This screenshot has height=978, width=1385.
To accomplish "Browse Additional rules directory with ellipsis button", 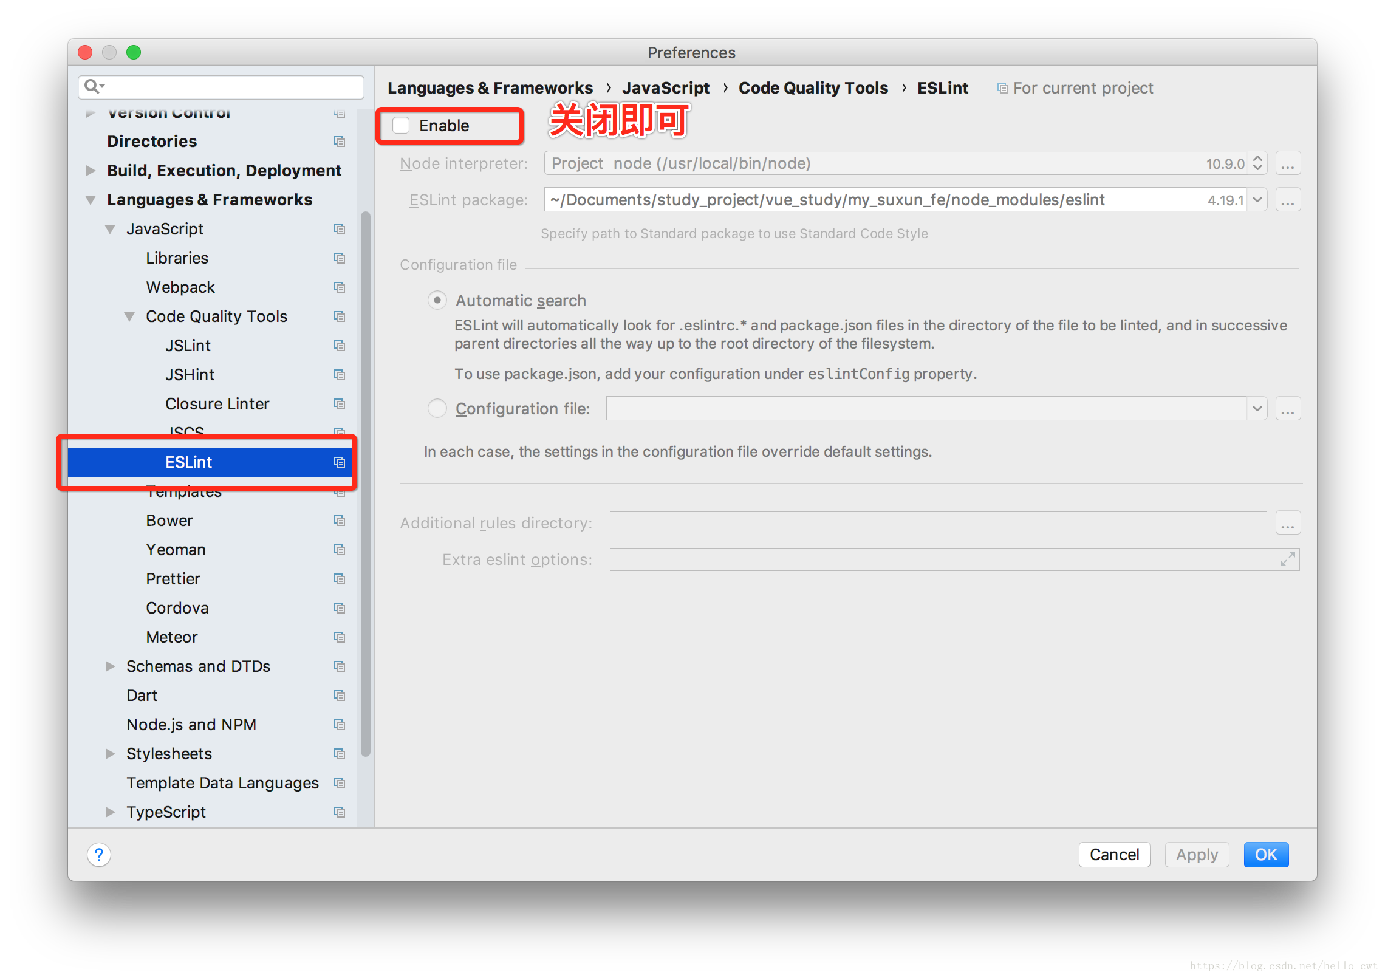I will click(1288, 522).
